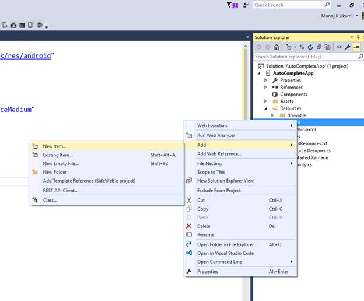The width and height of the screenshot is (364, 301).
Task: Choose New Solution Explorer View
Action: [x=240, y=181]
